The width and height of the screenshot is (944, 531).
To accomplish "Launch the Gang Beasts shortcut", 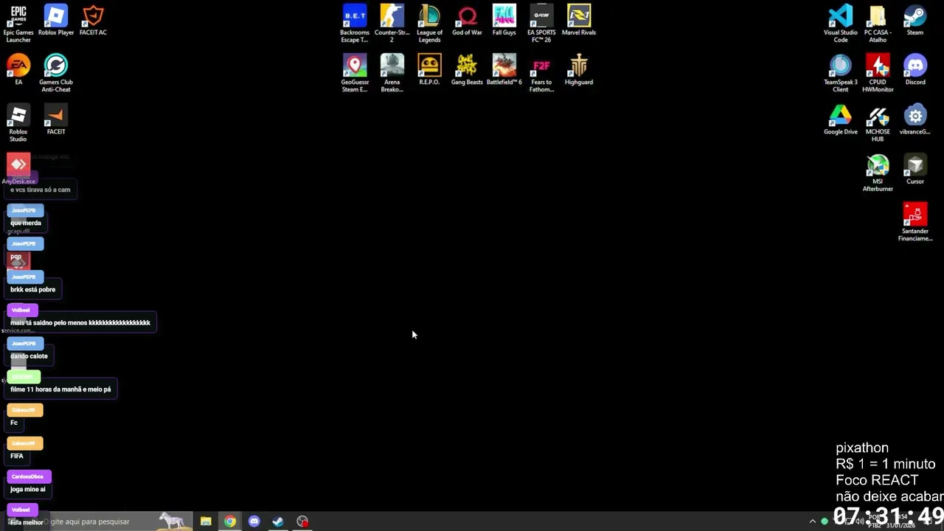I will [x=467, y=69].
